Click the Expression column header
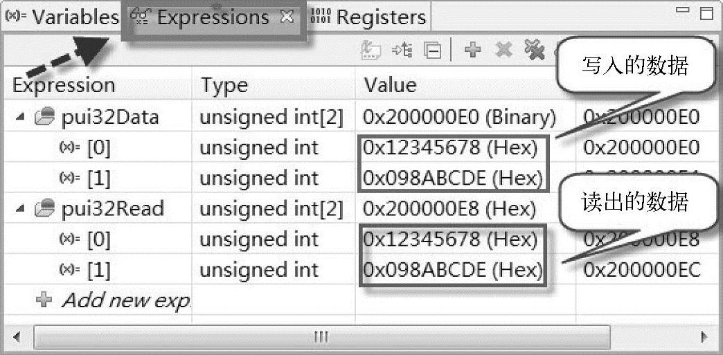 [x=64, y=85]
